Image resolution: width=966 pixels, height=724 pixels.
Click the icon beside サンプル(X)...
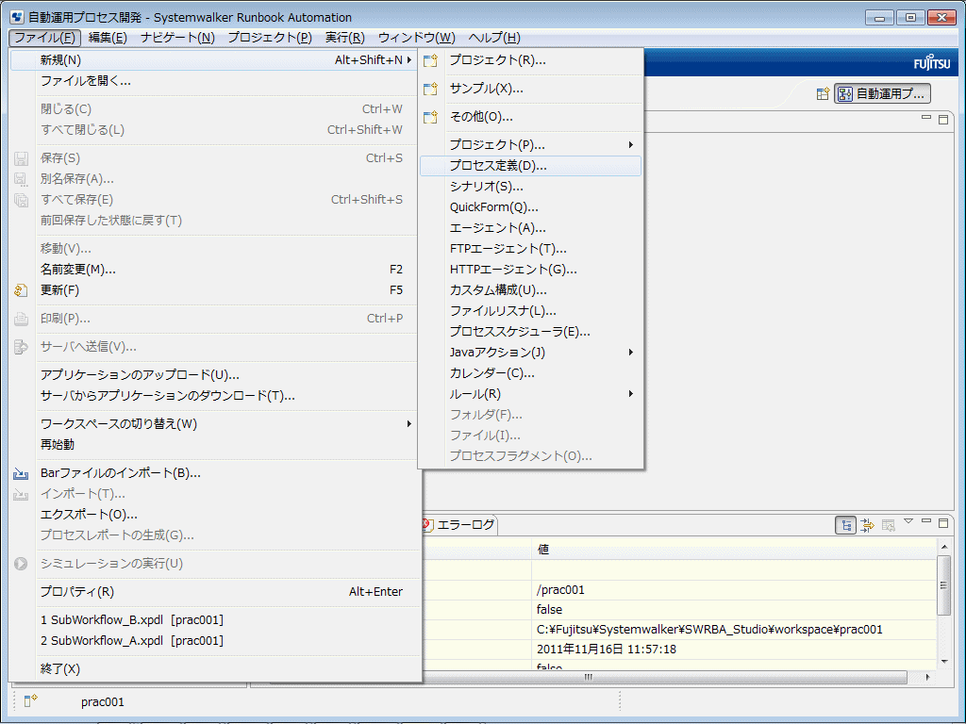(x=430, y=89)
